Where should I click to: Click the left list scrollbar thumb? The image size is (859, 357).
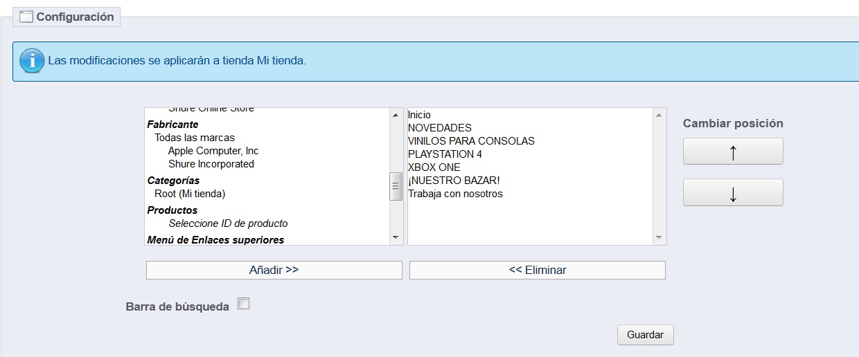click(x=396, y=186)
